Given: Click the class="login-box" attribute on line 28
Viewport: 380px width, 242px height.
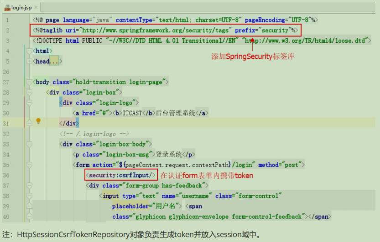Looking at the screenshot, I should (91, 92).
